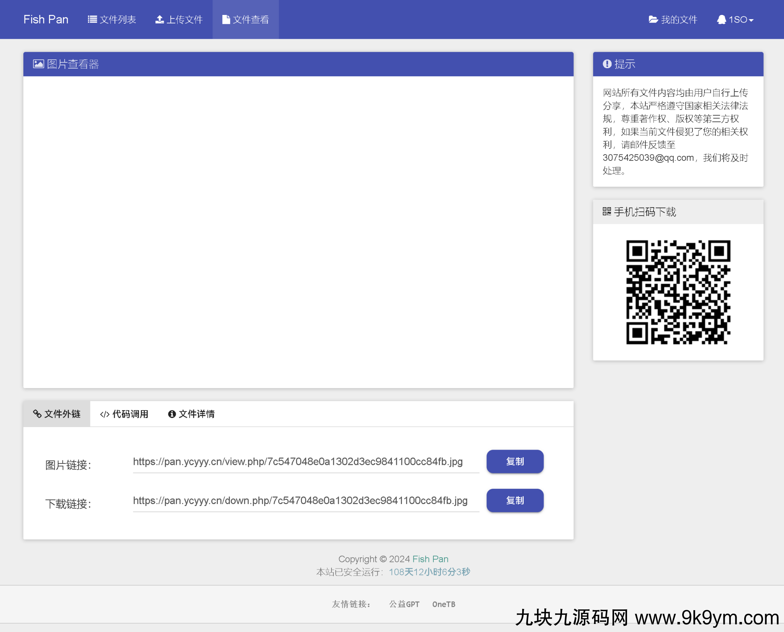
Task: Open the 公益GPT friendly link
Action: coord(404,604)
